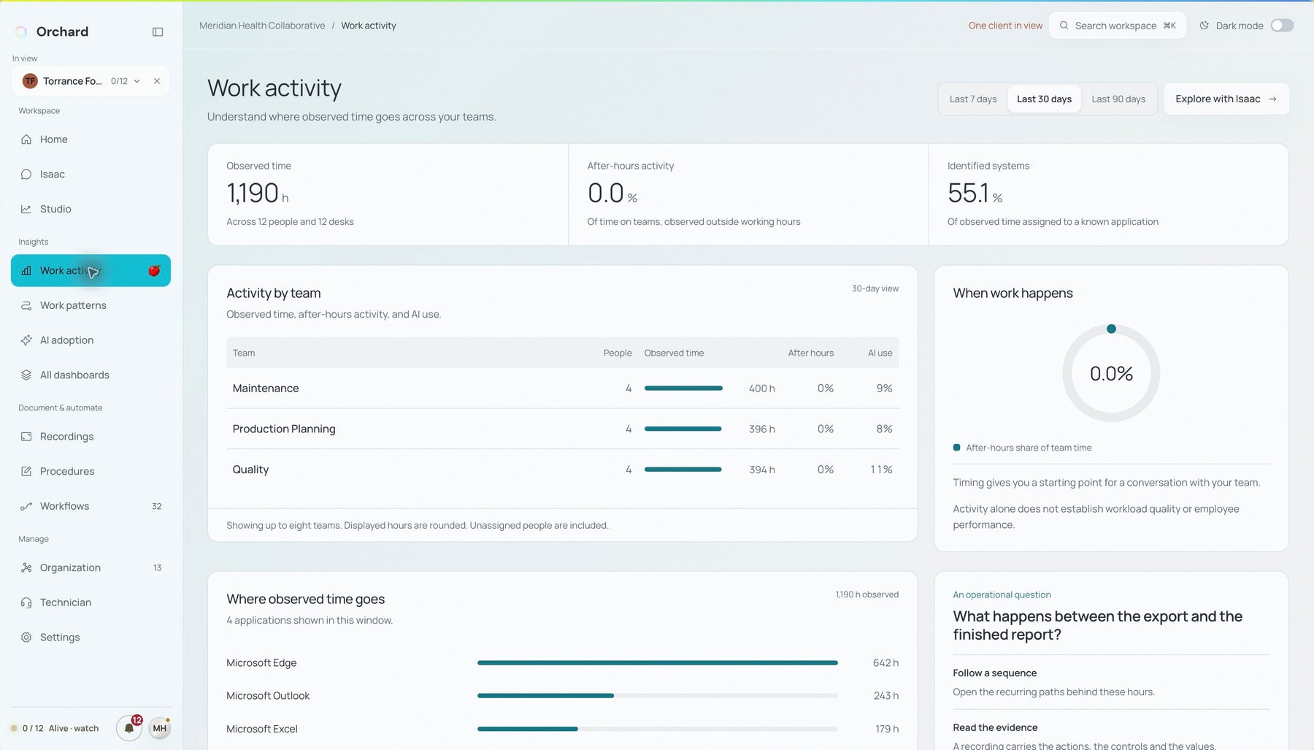Collapse the sidebar with the panel icon
The height and width of the screenshot is (750, 1314).
[158, 31]
